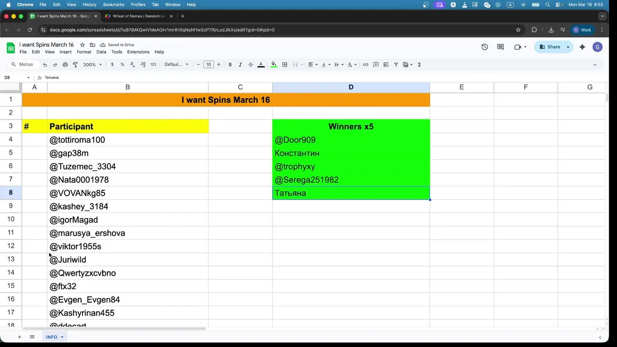Toggle strikethrough formatting
The width and height of the screenshot is (617, 347).
[250, 65]
